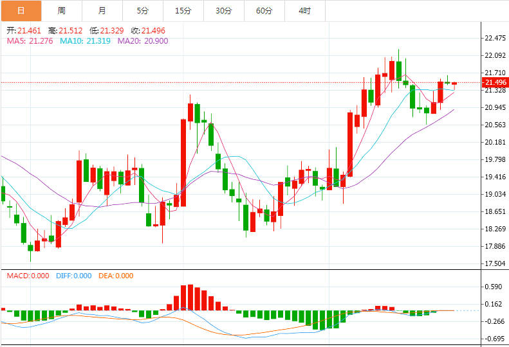Click the MA20: 20.900 indicator label
509x347 pixels.
(143, 41)
